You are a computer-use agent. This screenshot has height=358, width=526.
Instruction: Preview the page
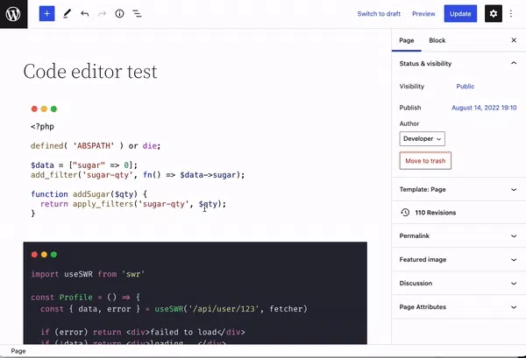pyautogui.click(x=423, y=14)
